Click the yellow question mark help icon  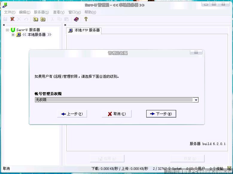(x=86, y=19)
